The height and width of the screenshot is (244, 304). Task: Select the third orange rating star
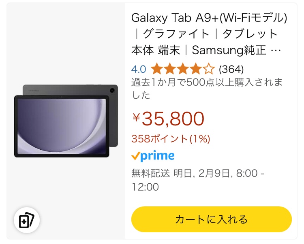(x=183, y=69)
